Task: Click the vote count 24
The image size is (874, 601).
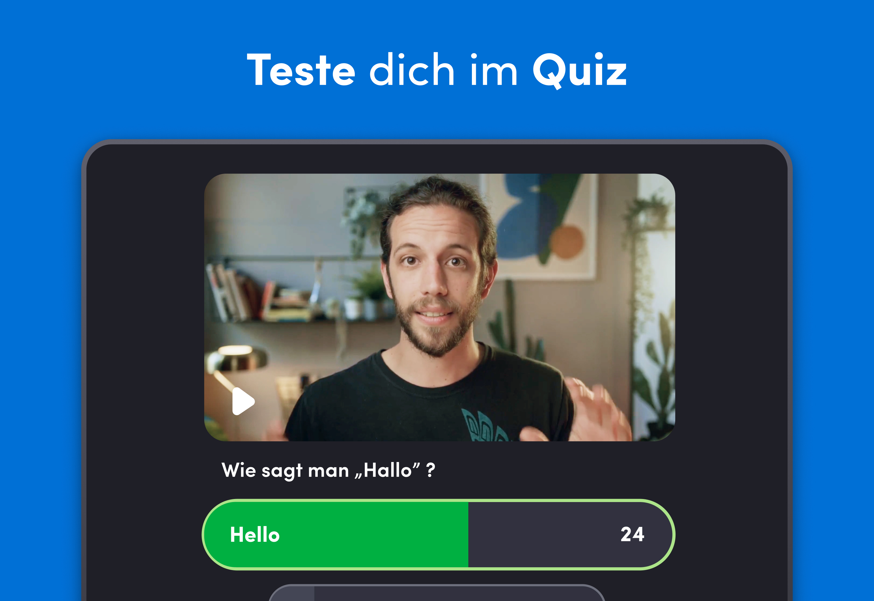Action: [632, 534]
